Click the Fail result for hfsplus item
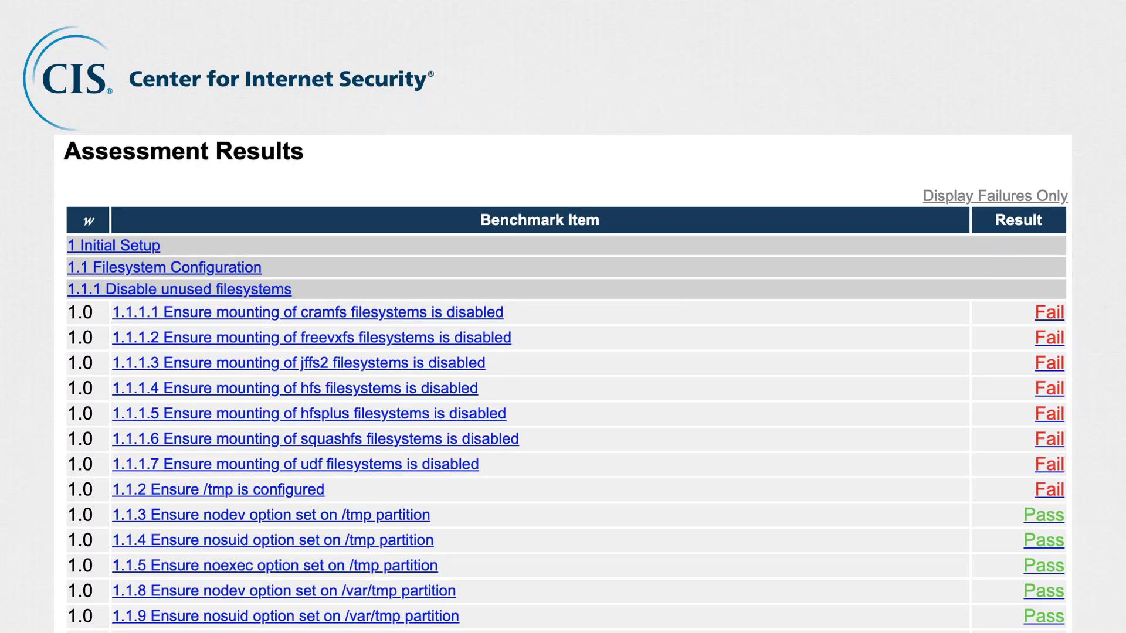1126x633 pixels. [x=1049, y=414]
